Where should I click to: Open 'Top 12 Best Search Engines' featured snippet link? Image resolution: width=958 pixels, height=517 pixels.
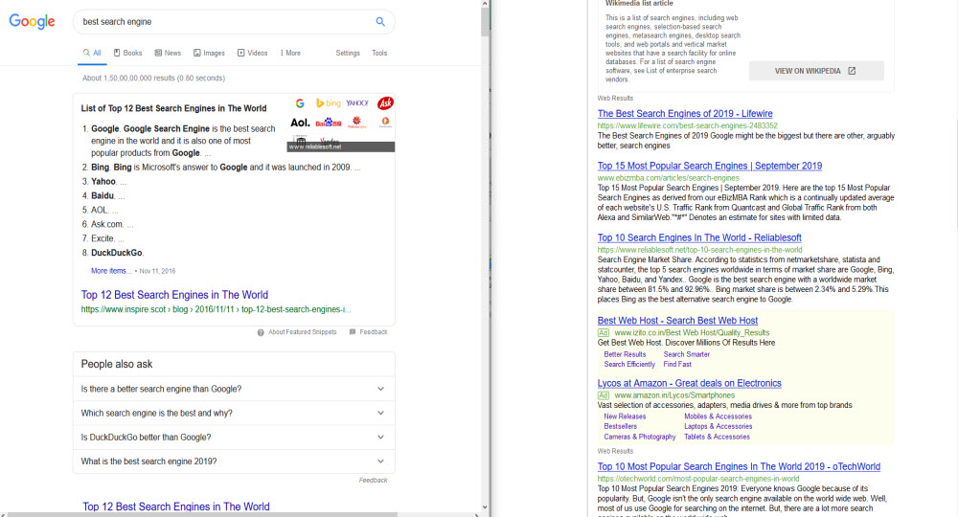174,295
